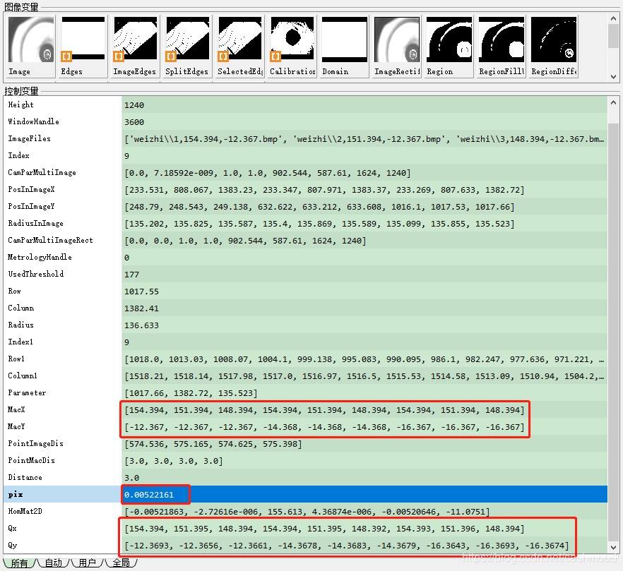Click the orange tuple icon on ImageEdges thumbnail
Viewport: 623px width, 571px height.
coord(119,56)
